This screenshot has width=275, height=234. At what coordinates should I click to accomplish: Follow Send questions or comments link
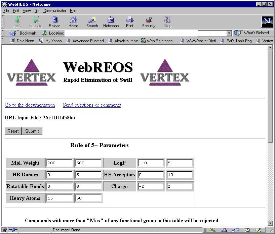click(92, 105)
